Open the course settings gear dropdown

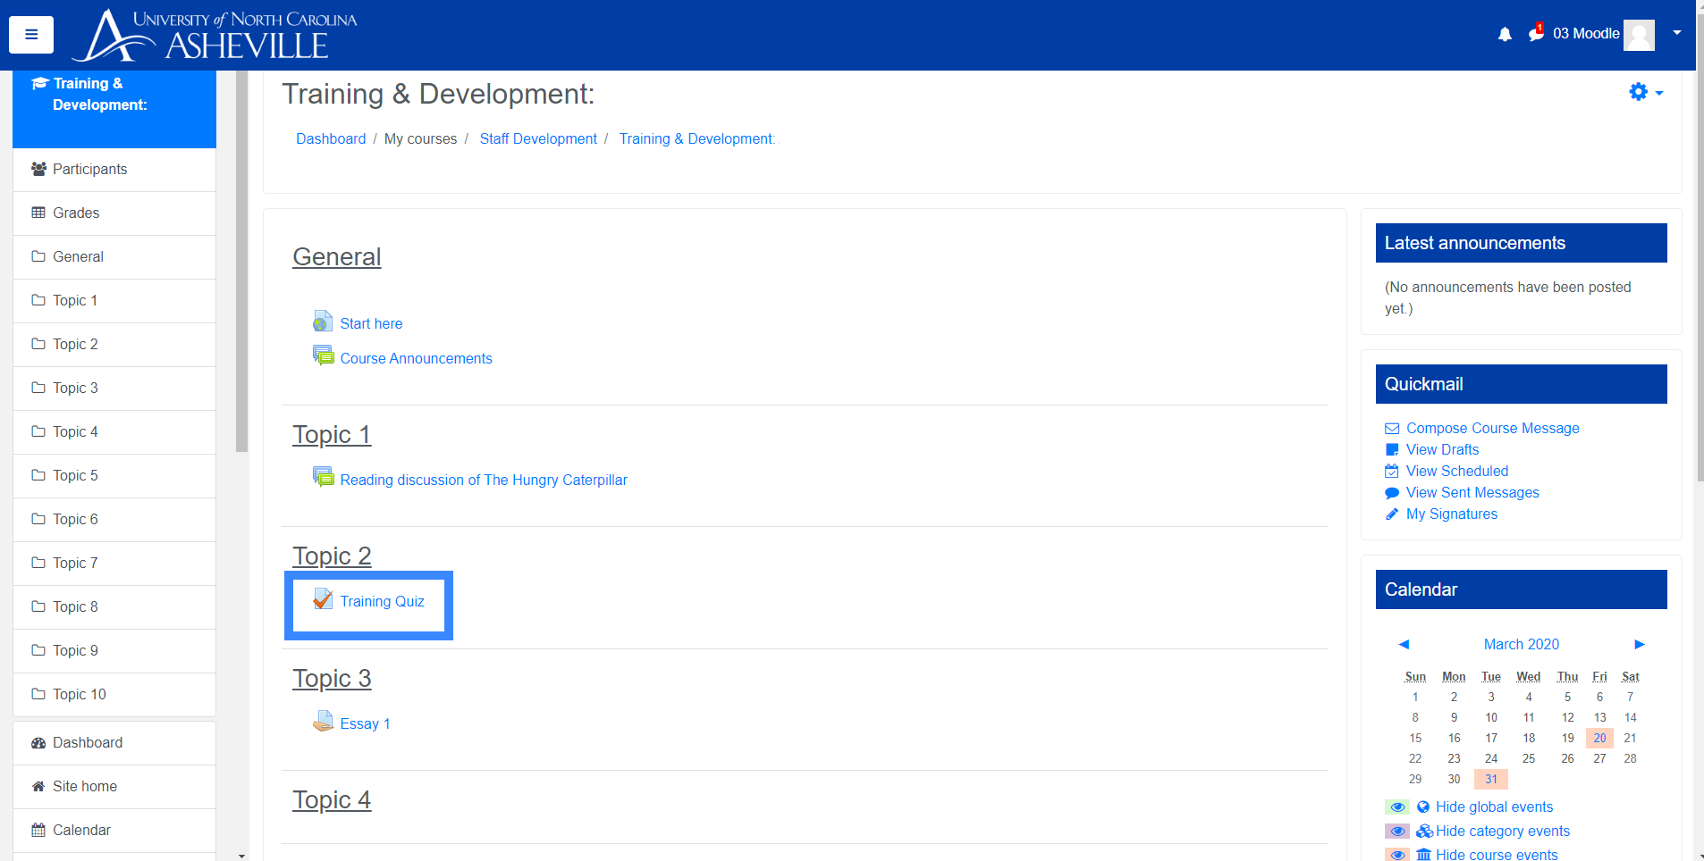[1645, 92]
